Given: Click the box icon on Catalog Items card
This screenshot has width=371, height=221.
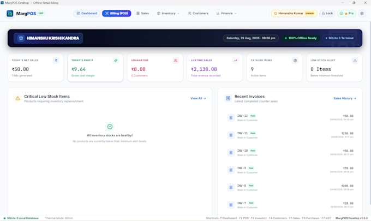Looking at the screenshot, I should (295, 61).
